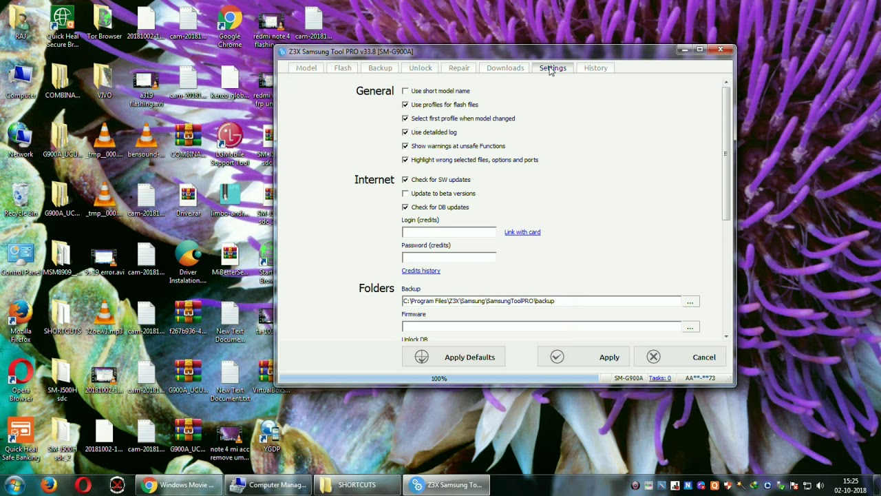Click the Login (credits) input field
Image resolution: width=881 pixels, height=496 pixels.
pos(449,232)
